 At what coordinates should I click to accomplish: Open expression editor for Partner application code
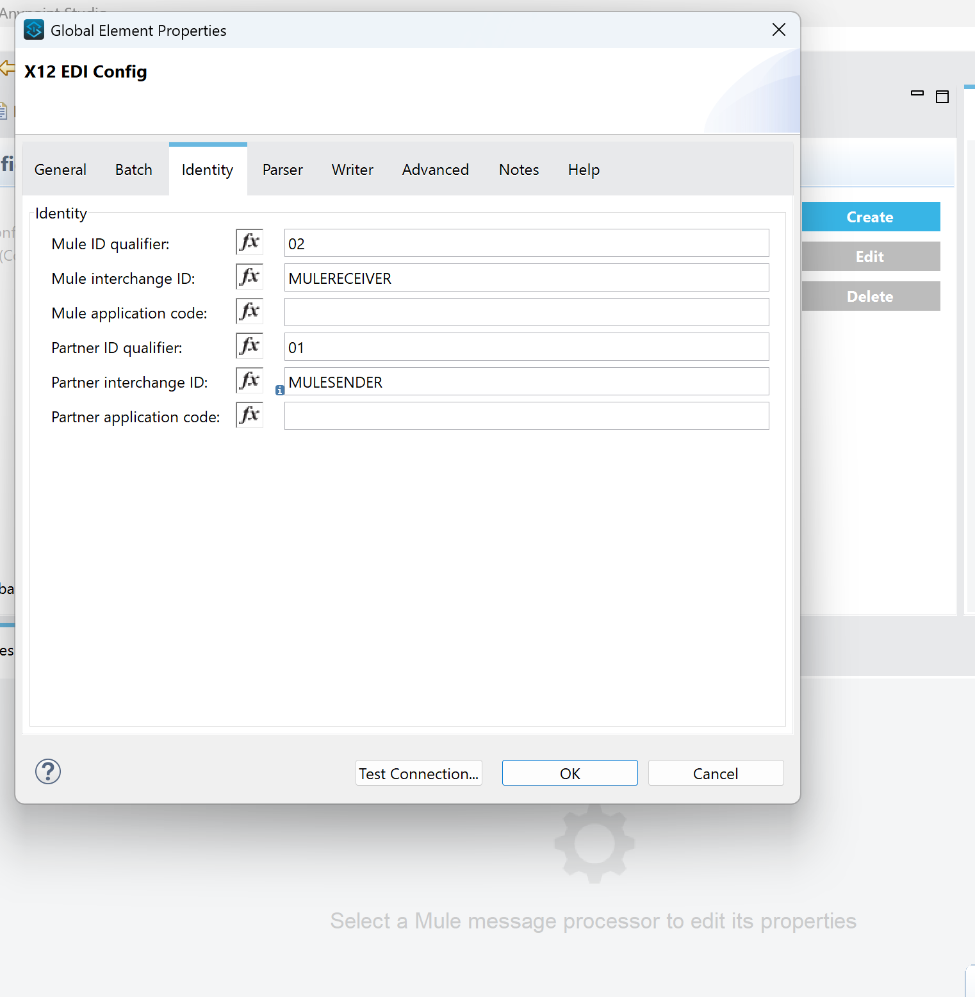pyautogui.click(x=249, y=415)
